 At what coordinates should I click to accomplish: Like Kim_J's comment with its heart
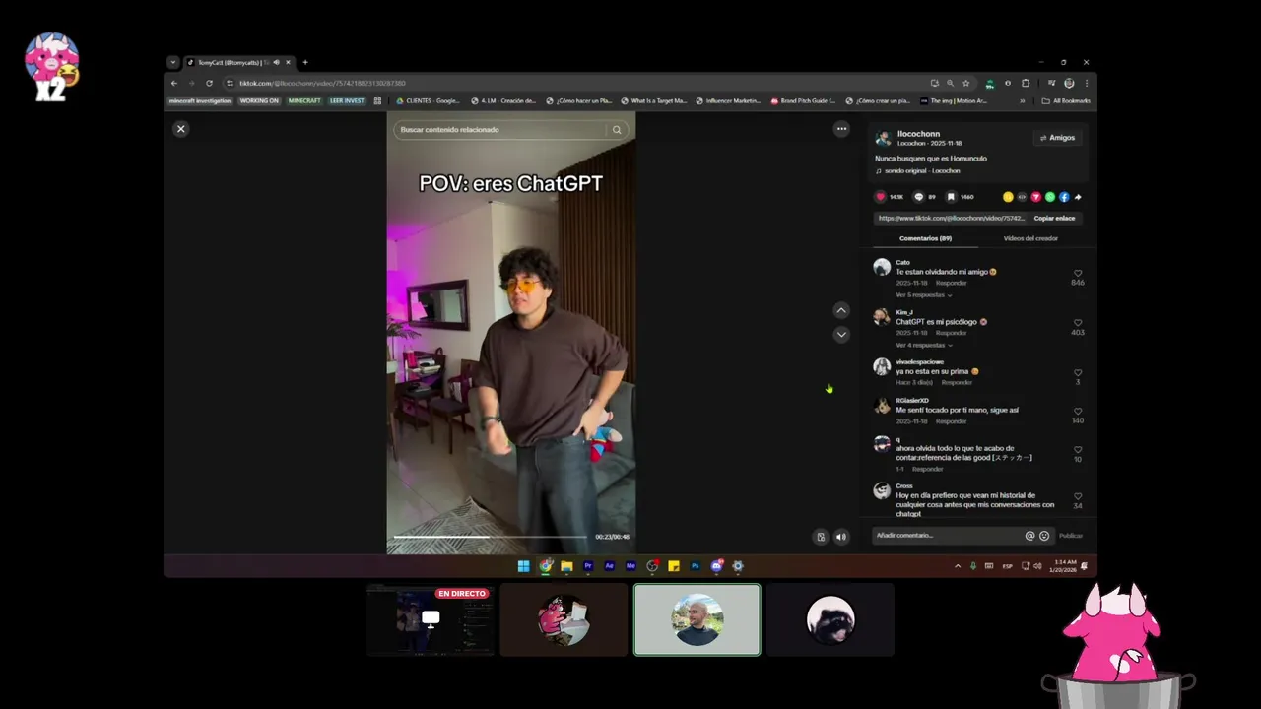(1078, 323)
